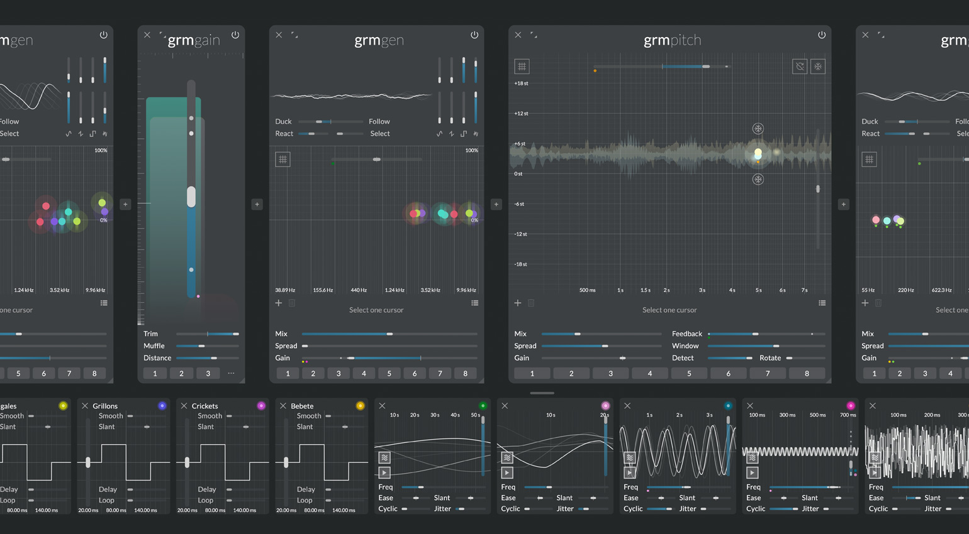
Task: Click the Trim slider in grmgain
Action: 208,334
